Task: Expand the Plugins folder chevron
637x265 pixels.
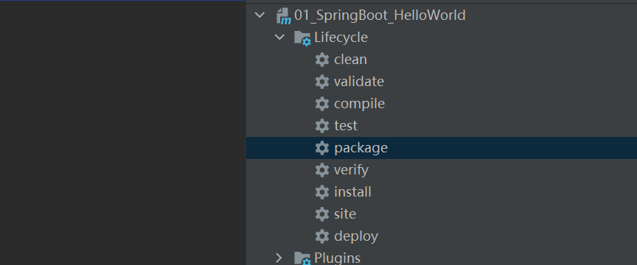Action: tap(279, 258)
